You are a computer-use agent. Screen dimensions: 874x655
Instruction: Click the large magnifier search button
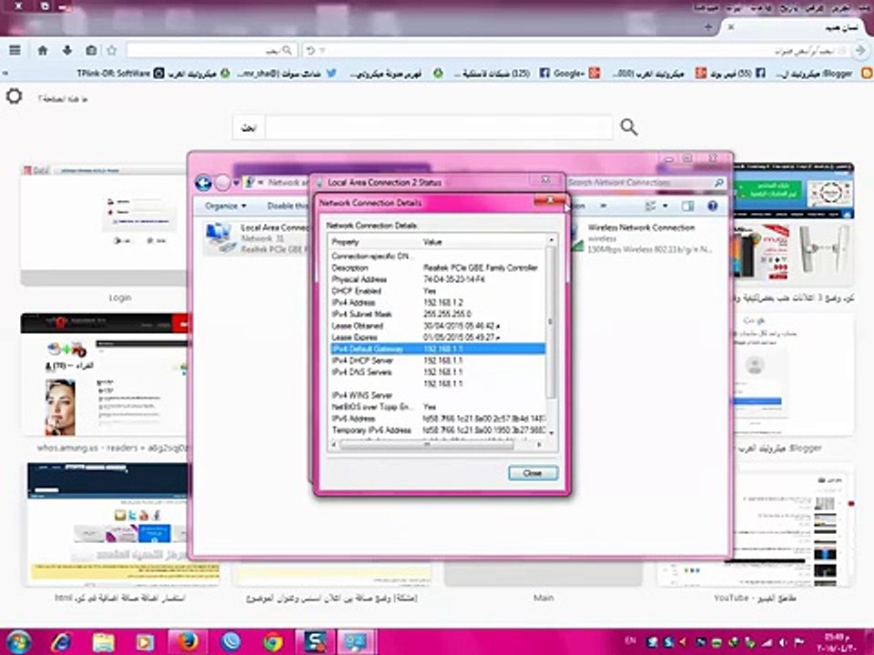click(x=629, y=127)
